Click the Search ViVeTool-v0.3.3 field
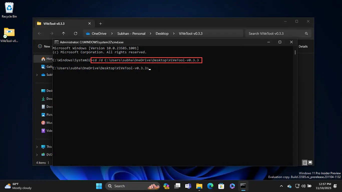The width and height of the screenshot is (342, 192). (x=278, y=33)
